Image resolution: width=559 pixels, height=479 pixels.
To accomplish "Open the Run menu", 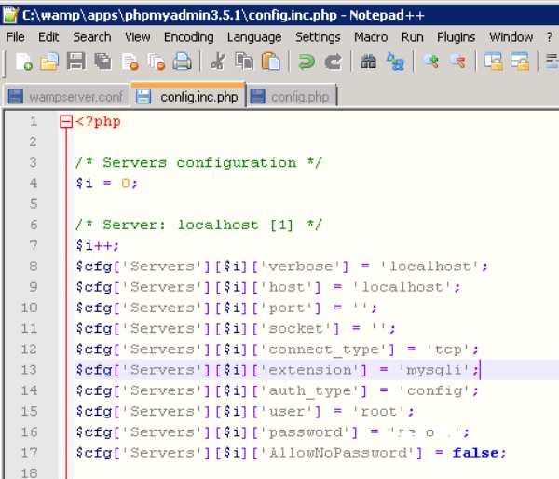I will pyautogui.click(x=413, y=37).
